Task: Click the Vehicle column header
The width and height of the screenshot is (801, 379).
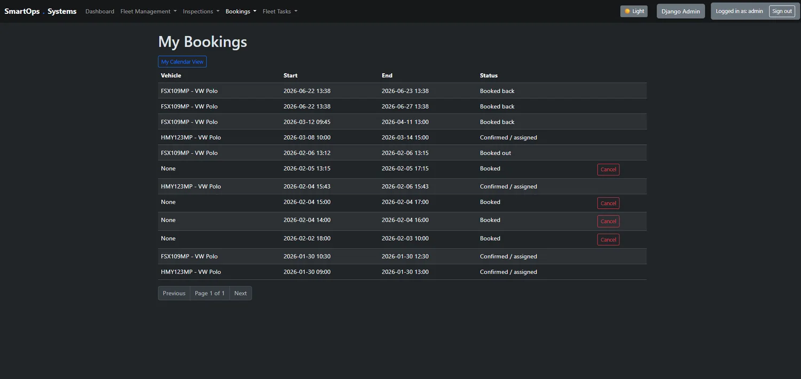Action: point(171,75)
